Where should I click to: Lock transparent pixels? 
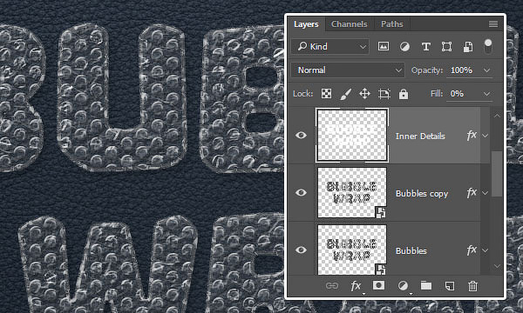pos(326,94)
